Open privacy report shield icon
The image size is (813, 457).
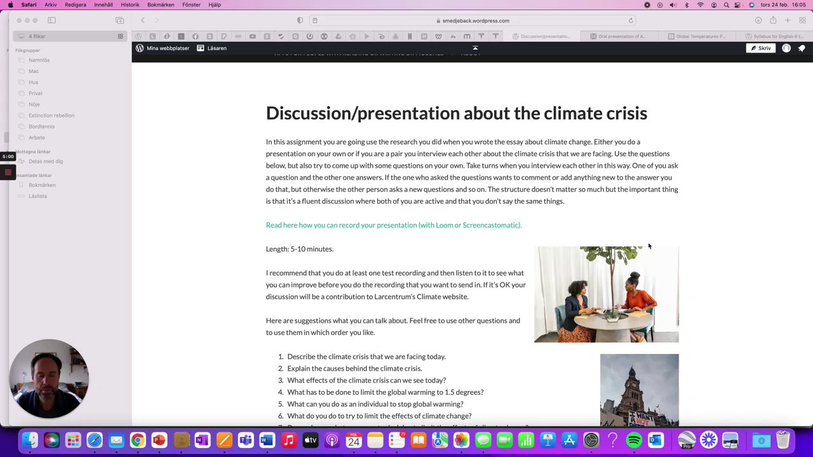(x=300, y=20)
